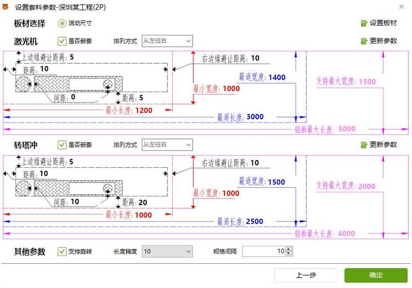Click 激光机 右边缘避让距离 value 10
412x288 pixels.
(x=255, y=58)
